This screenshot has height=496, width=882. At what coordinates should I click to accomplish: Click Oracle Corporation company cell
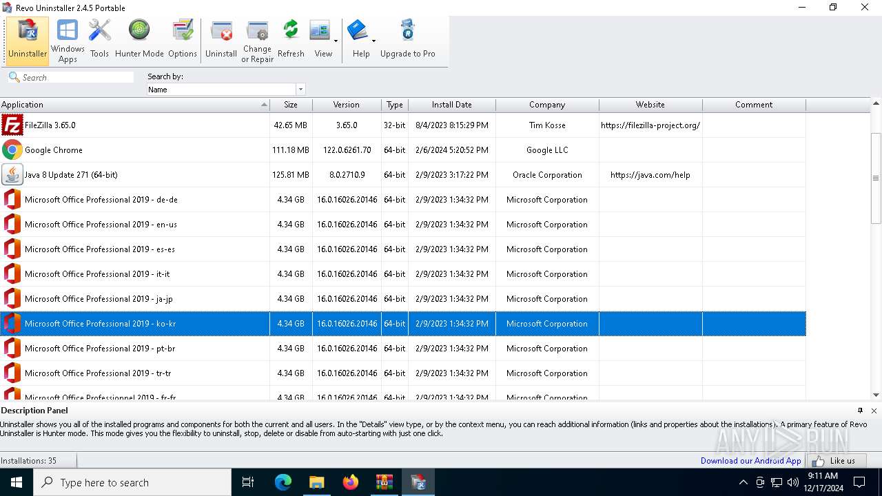coord(547,175)
